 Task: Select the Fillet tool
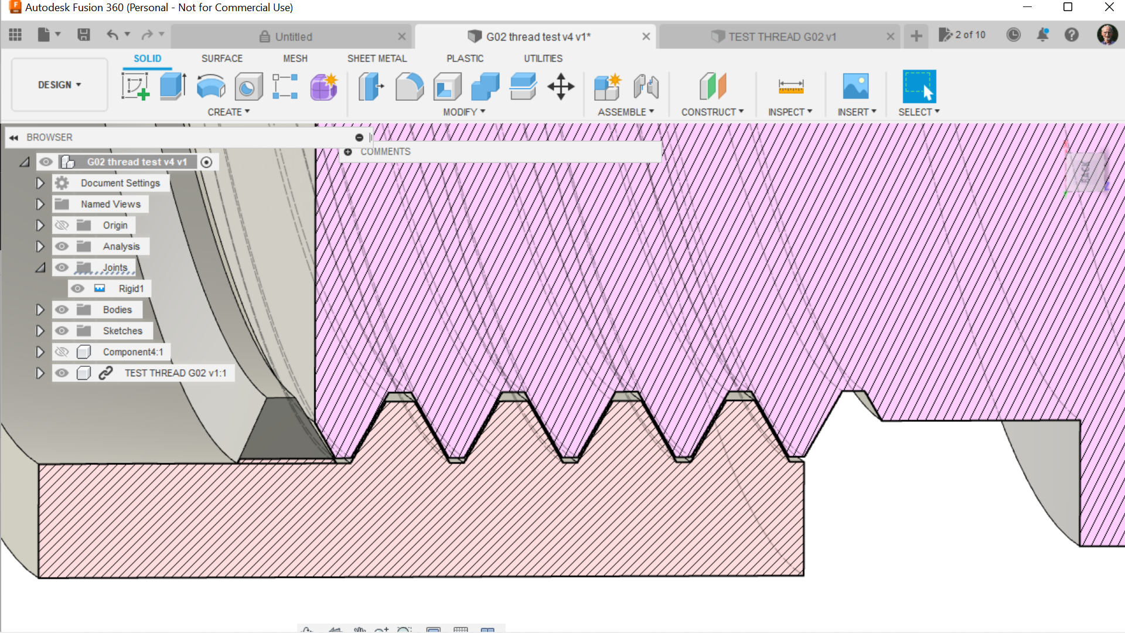click(409, 86)
